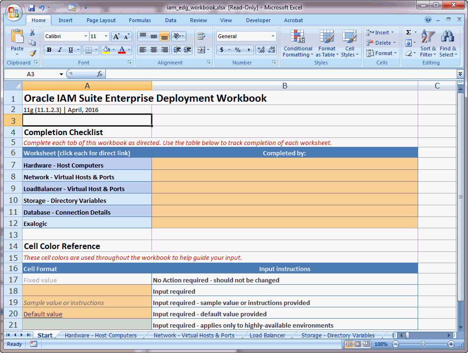Decrease decimal places
The height and width of the screenshot is (353, 468).
point(271,50)
